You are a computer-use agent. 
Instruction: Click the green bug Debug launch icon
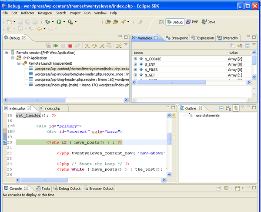pyautogui.click(x=48, y=22)
